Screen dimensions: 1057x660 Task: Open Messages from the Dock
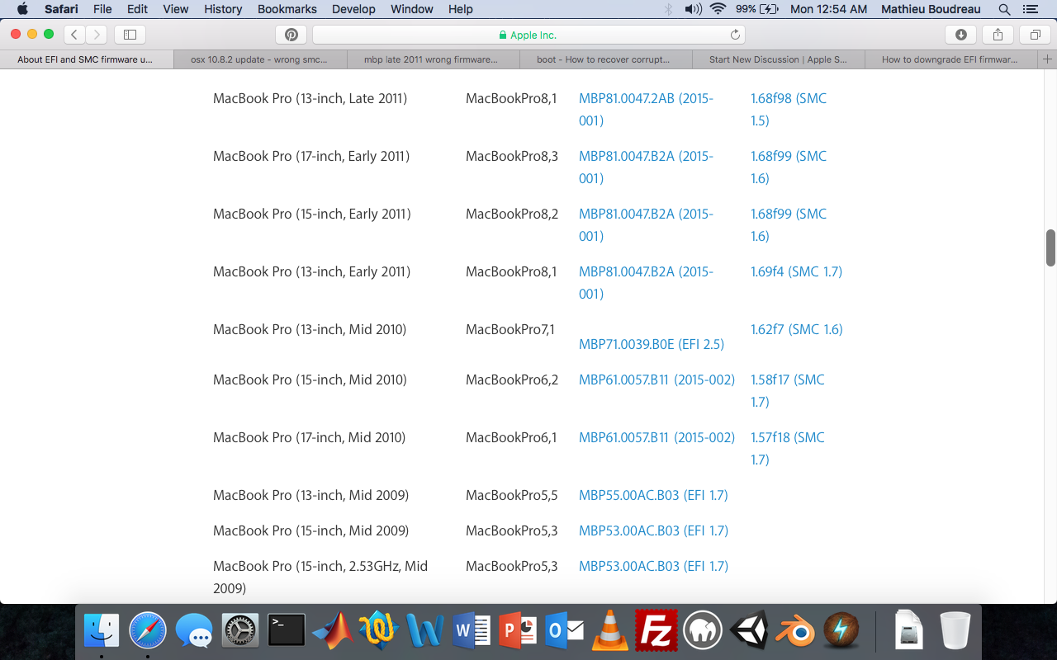pos(194,631)
